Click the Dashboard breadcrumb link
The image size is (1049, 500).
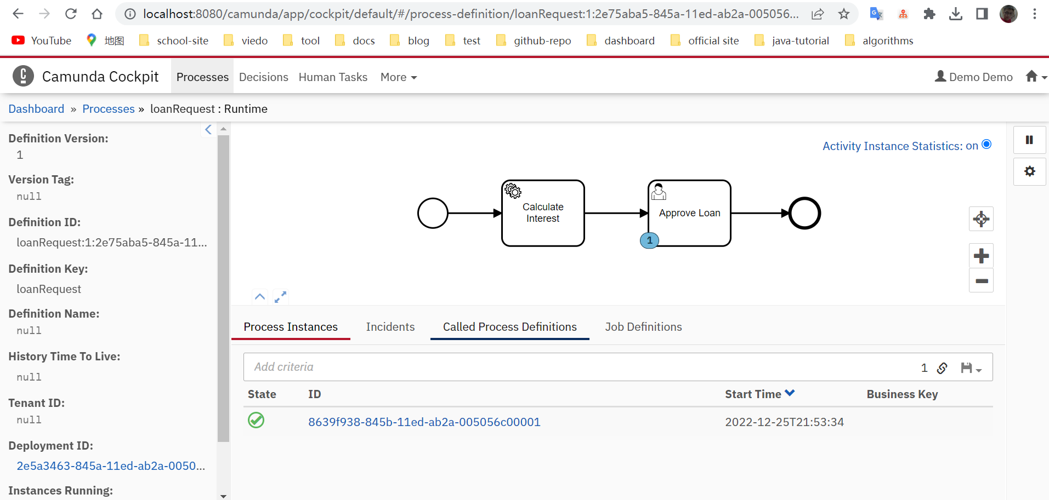click(x=36, y=109)
